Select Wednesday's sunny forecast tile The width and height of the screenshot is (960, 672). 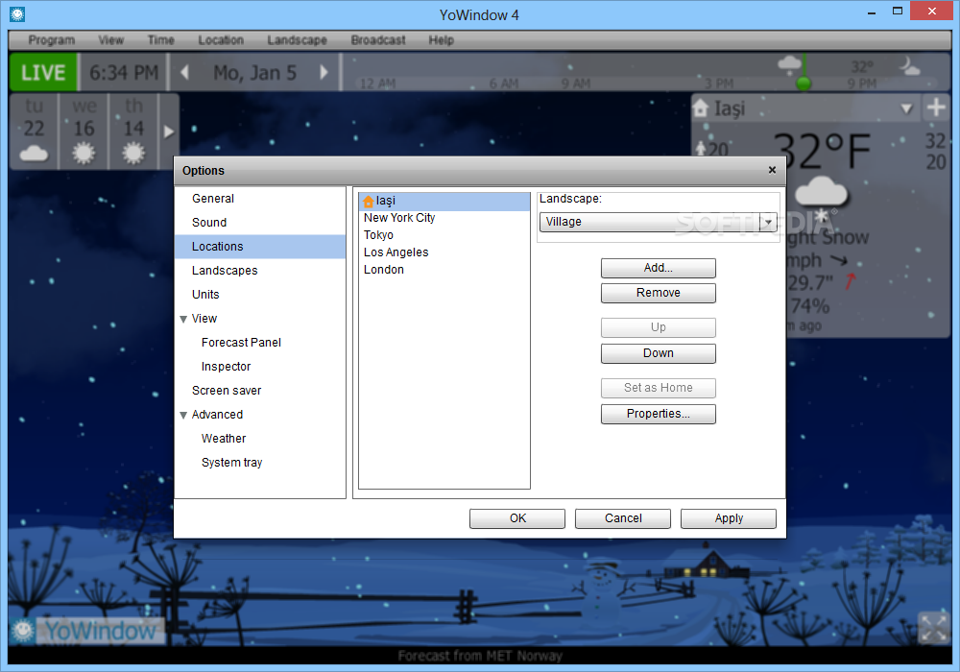tap(84, 132)
